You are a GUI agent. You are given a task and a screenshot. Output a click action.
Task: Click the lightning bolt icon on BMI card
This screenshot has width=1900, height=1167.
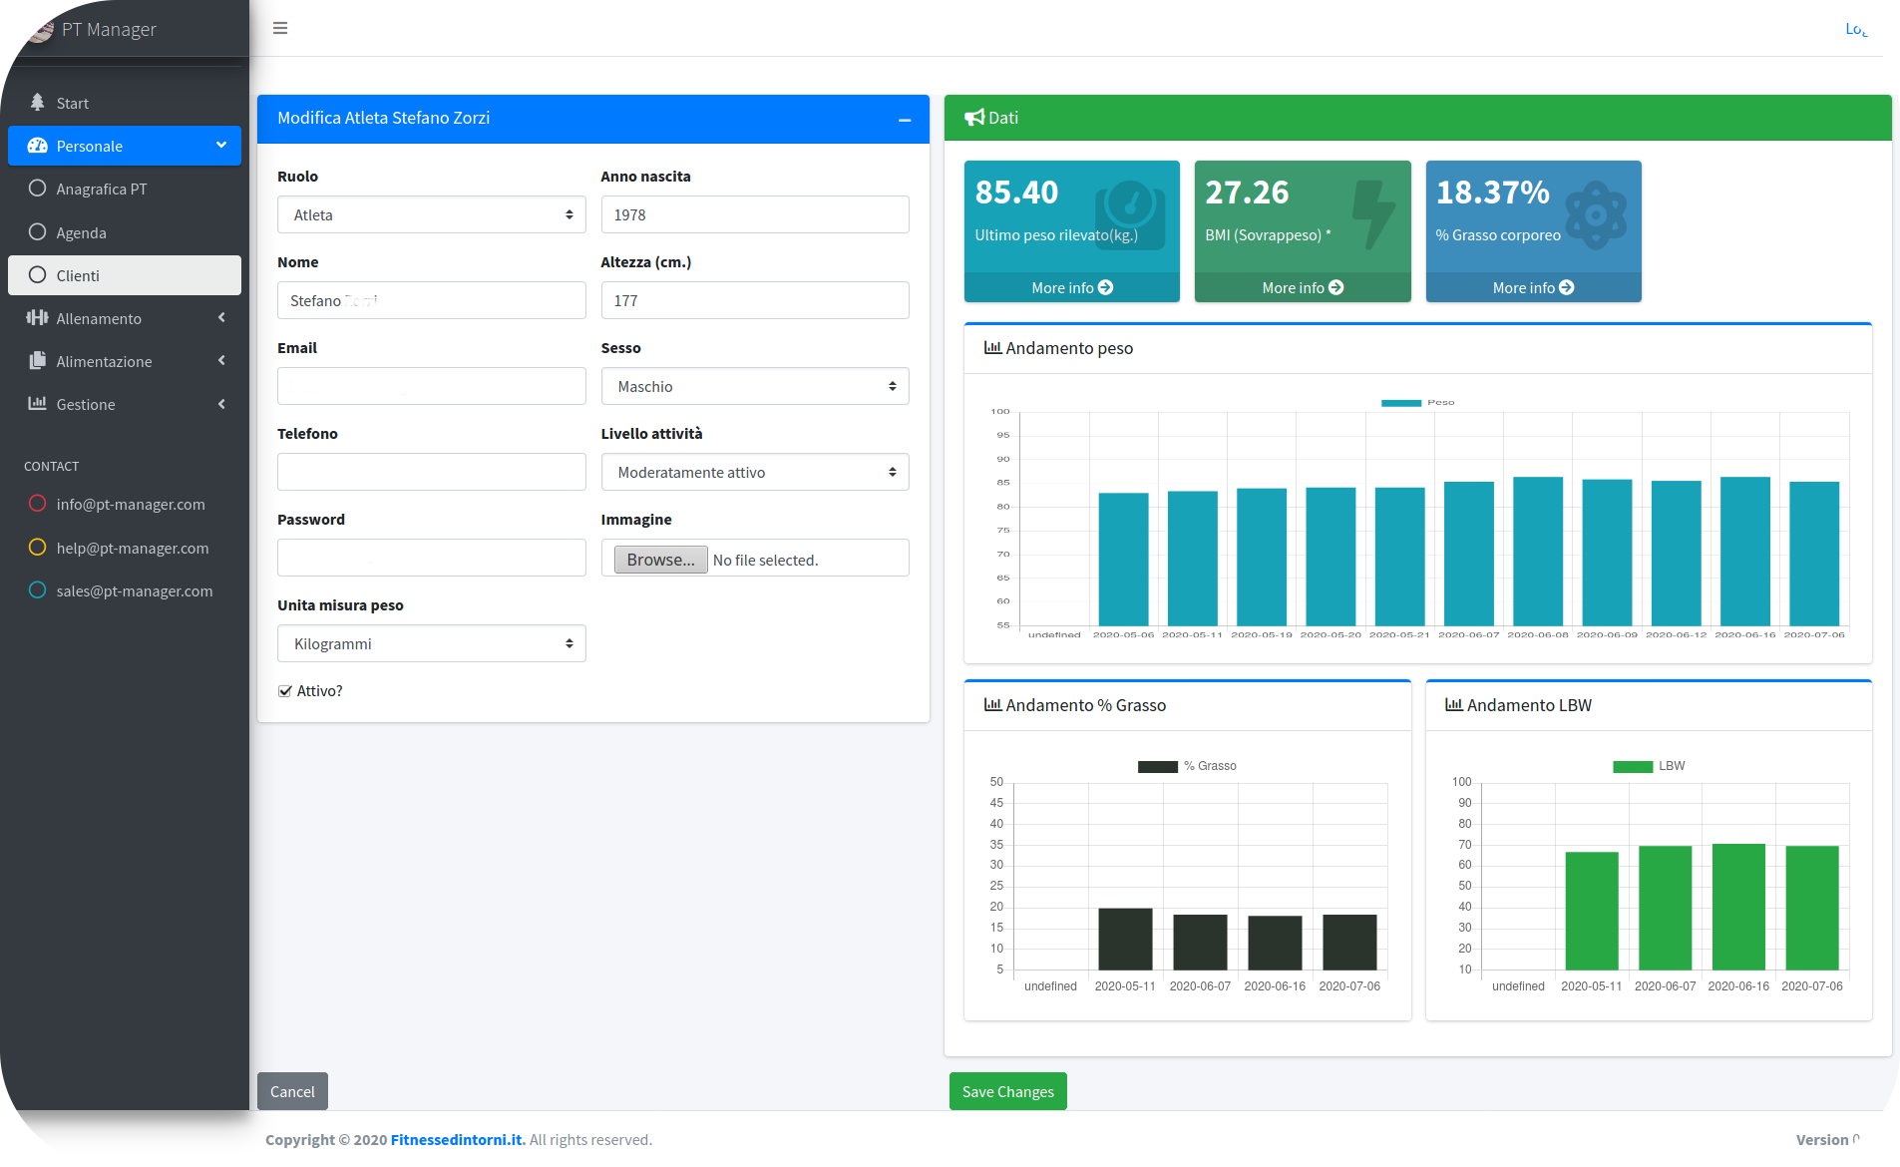coord(1373,214)
